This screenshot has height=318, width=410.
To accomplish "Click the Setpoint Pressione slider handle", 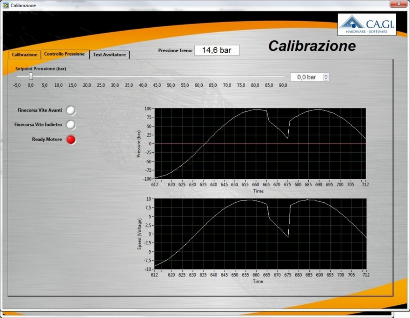I will pos(31,76).
